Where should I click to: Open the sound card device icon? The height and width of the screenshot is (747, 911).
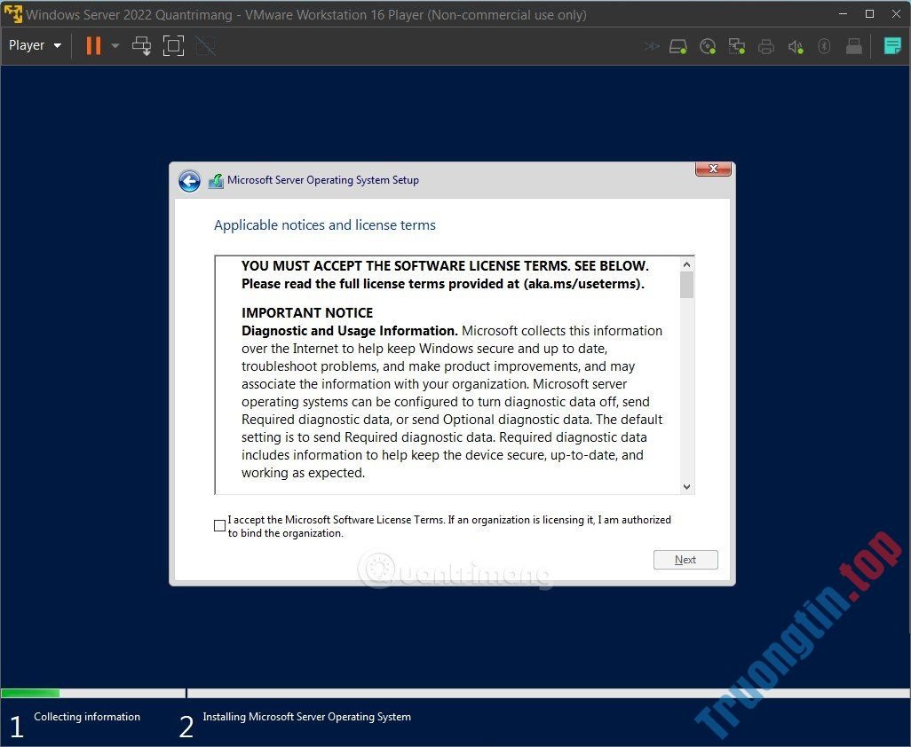click(795, 45)
